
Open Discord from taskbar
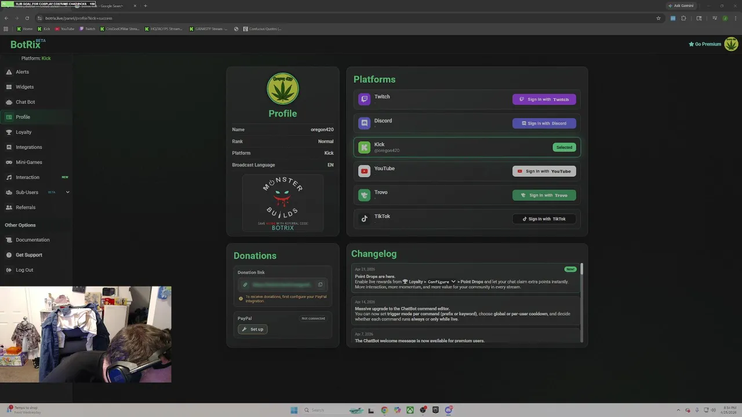449,410
